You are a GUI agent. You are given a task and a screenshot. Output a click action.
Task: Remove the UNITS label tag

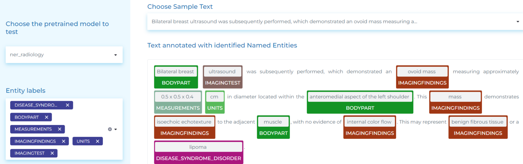tap(97, 141)
